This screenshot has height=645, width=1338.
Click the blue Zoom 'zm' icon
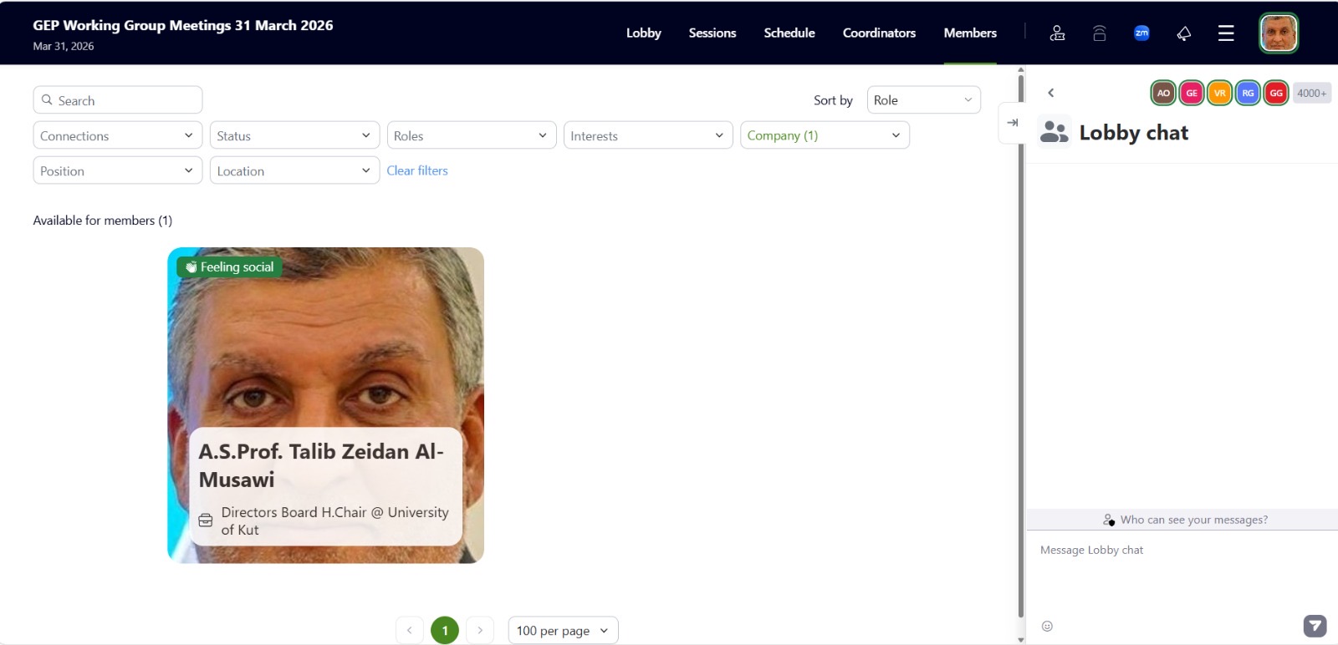[1141, 33]
